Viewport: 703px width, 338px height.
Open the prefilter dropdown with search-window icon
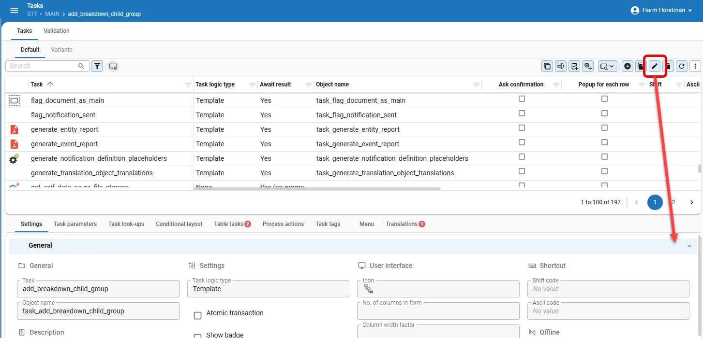pos(607,66)
